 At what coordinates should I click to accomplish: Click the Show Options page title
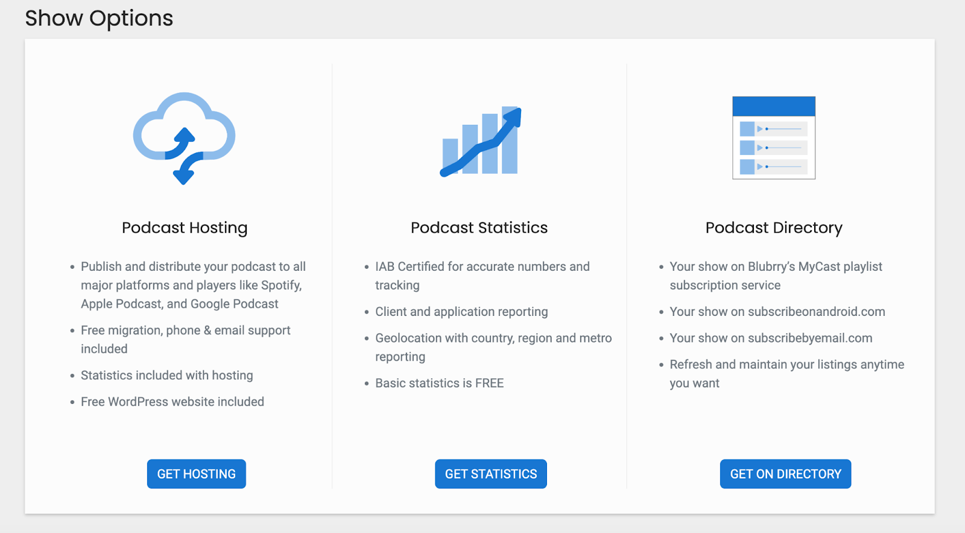(x=99, y=19)
